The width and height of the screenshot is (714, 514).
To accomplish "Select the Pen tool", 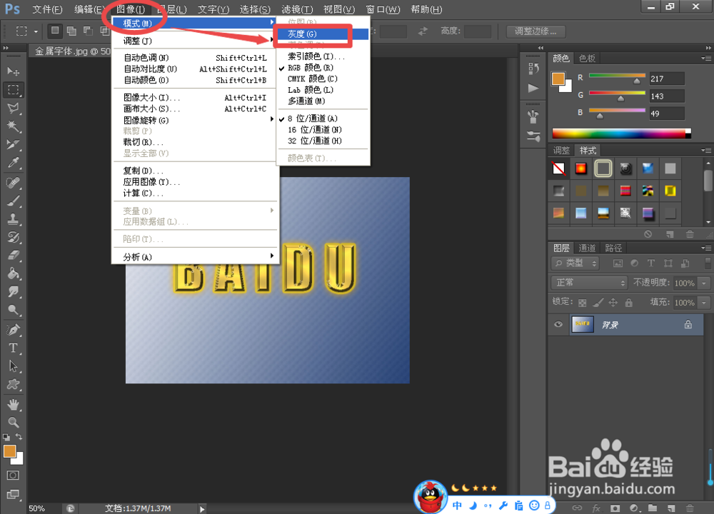I will (x=13, y=330).
